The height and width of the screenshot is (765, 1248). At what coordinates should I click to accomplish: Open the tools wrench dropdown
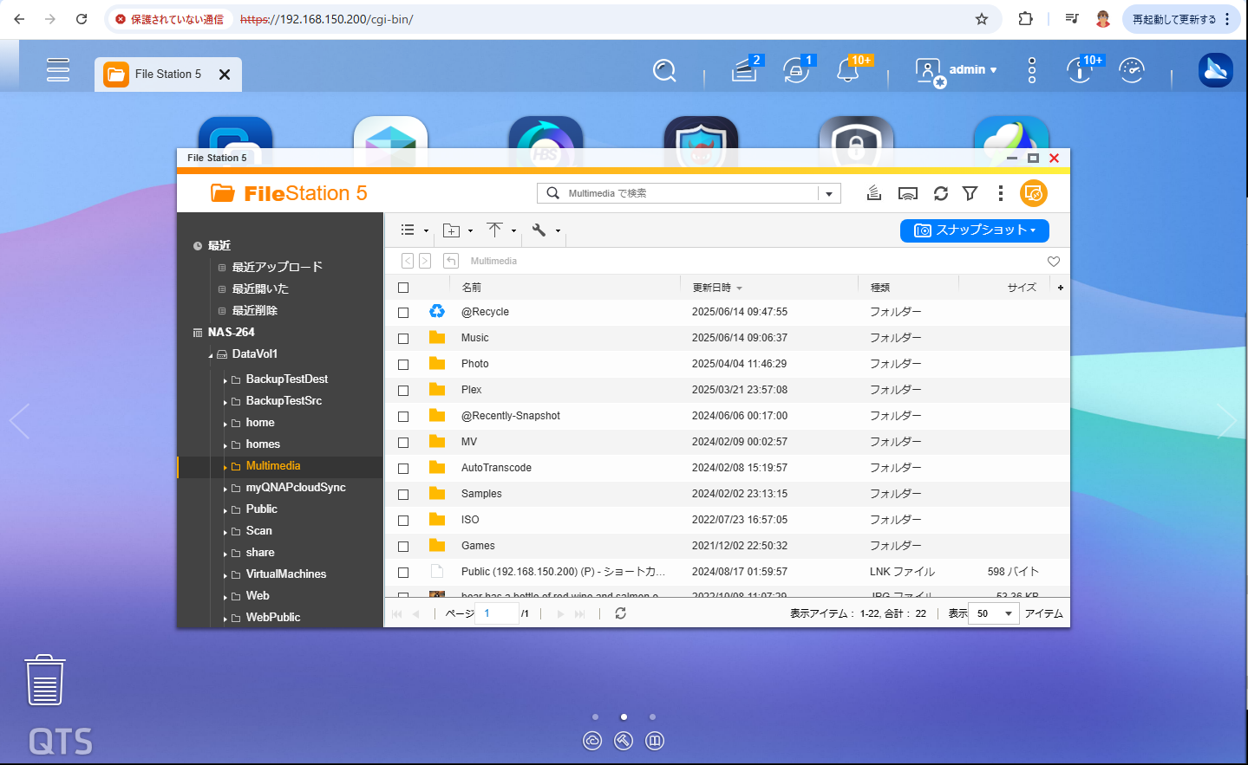pyautogui.click(x=546, y=230)
